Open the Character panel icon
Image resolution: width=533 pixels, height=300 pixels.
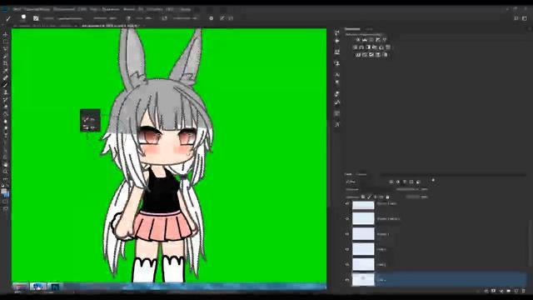pyautogui.click(x=336, y=75)
